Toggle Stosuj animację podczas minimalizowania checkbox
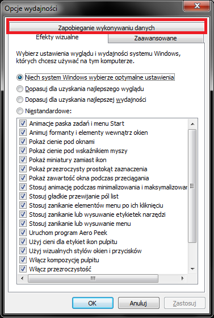 click(23, 187)
